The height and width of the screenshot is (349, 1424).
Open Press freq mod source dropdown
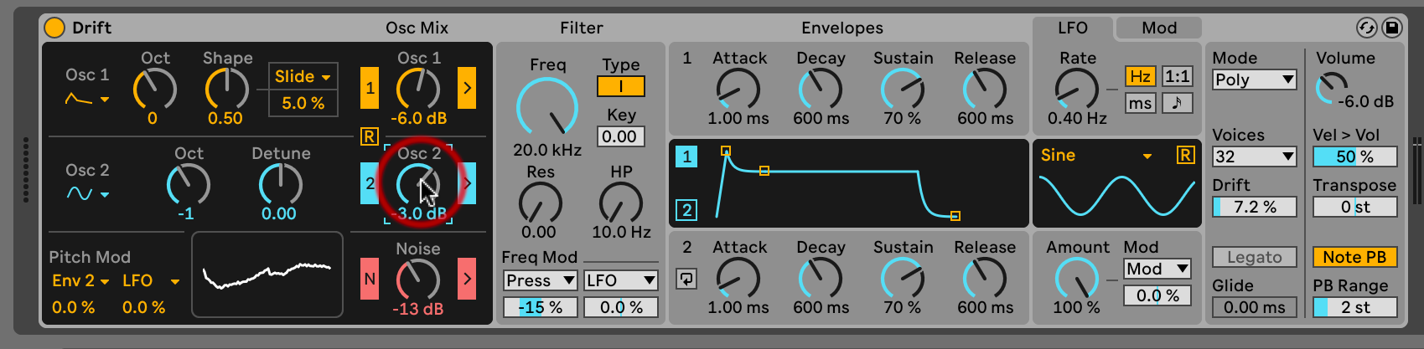[540, 280]
